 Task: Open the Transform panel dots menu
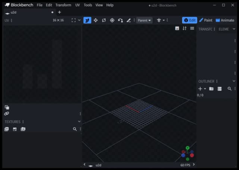(214, 29)
